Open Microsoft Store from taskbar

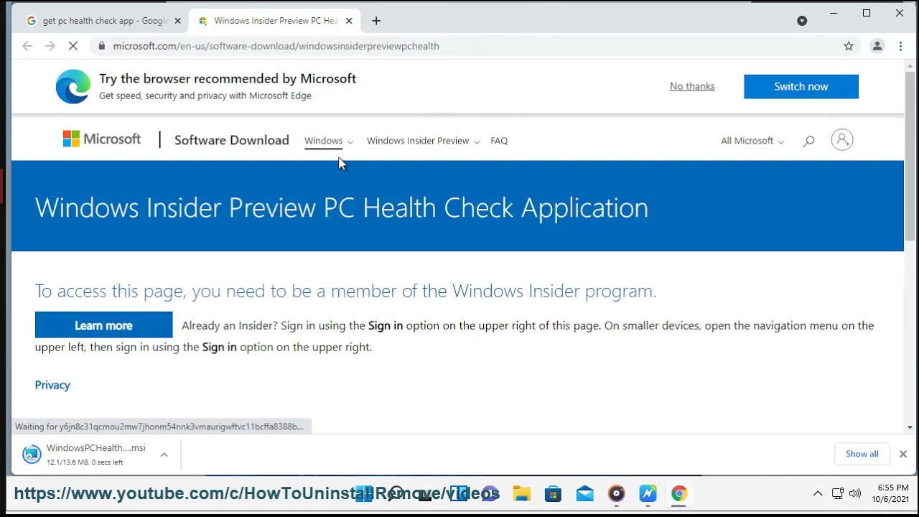coord(553,493)
